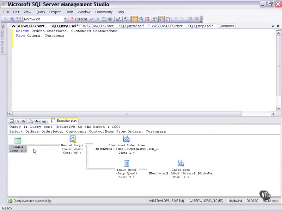The height and width of the screenshot is (211, 282).
Task: Open the Tools menu
Action: (x=69, y=12)
